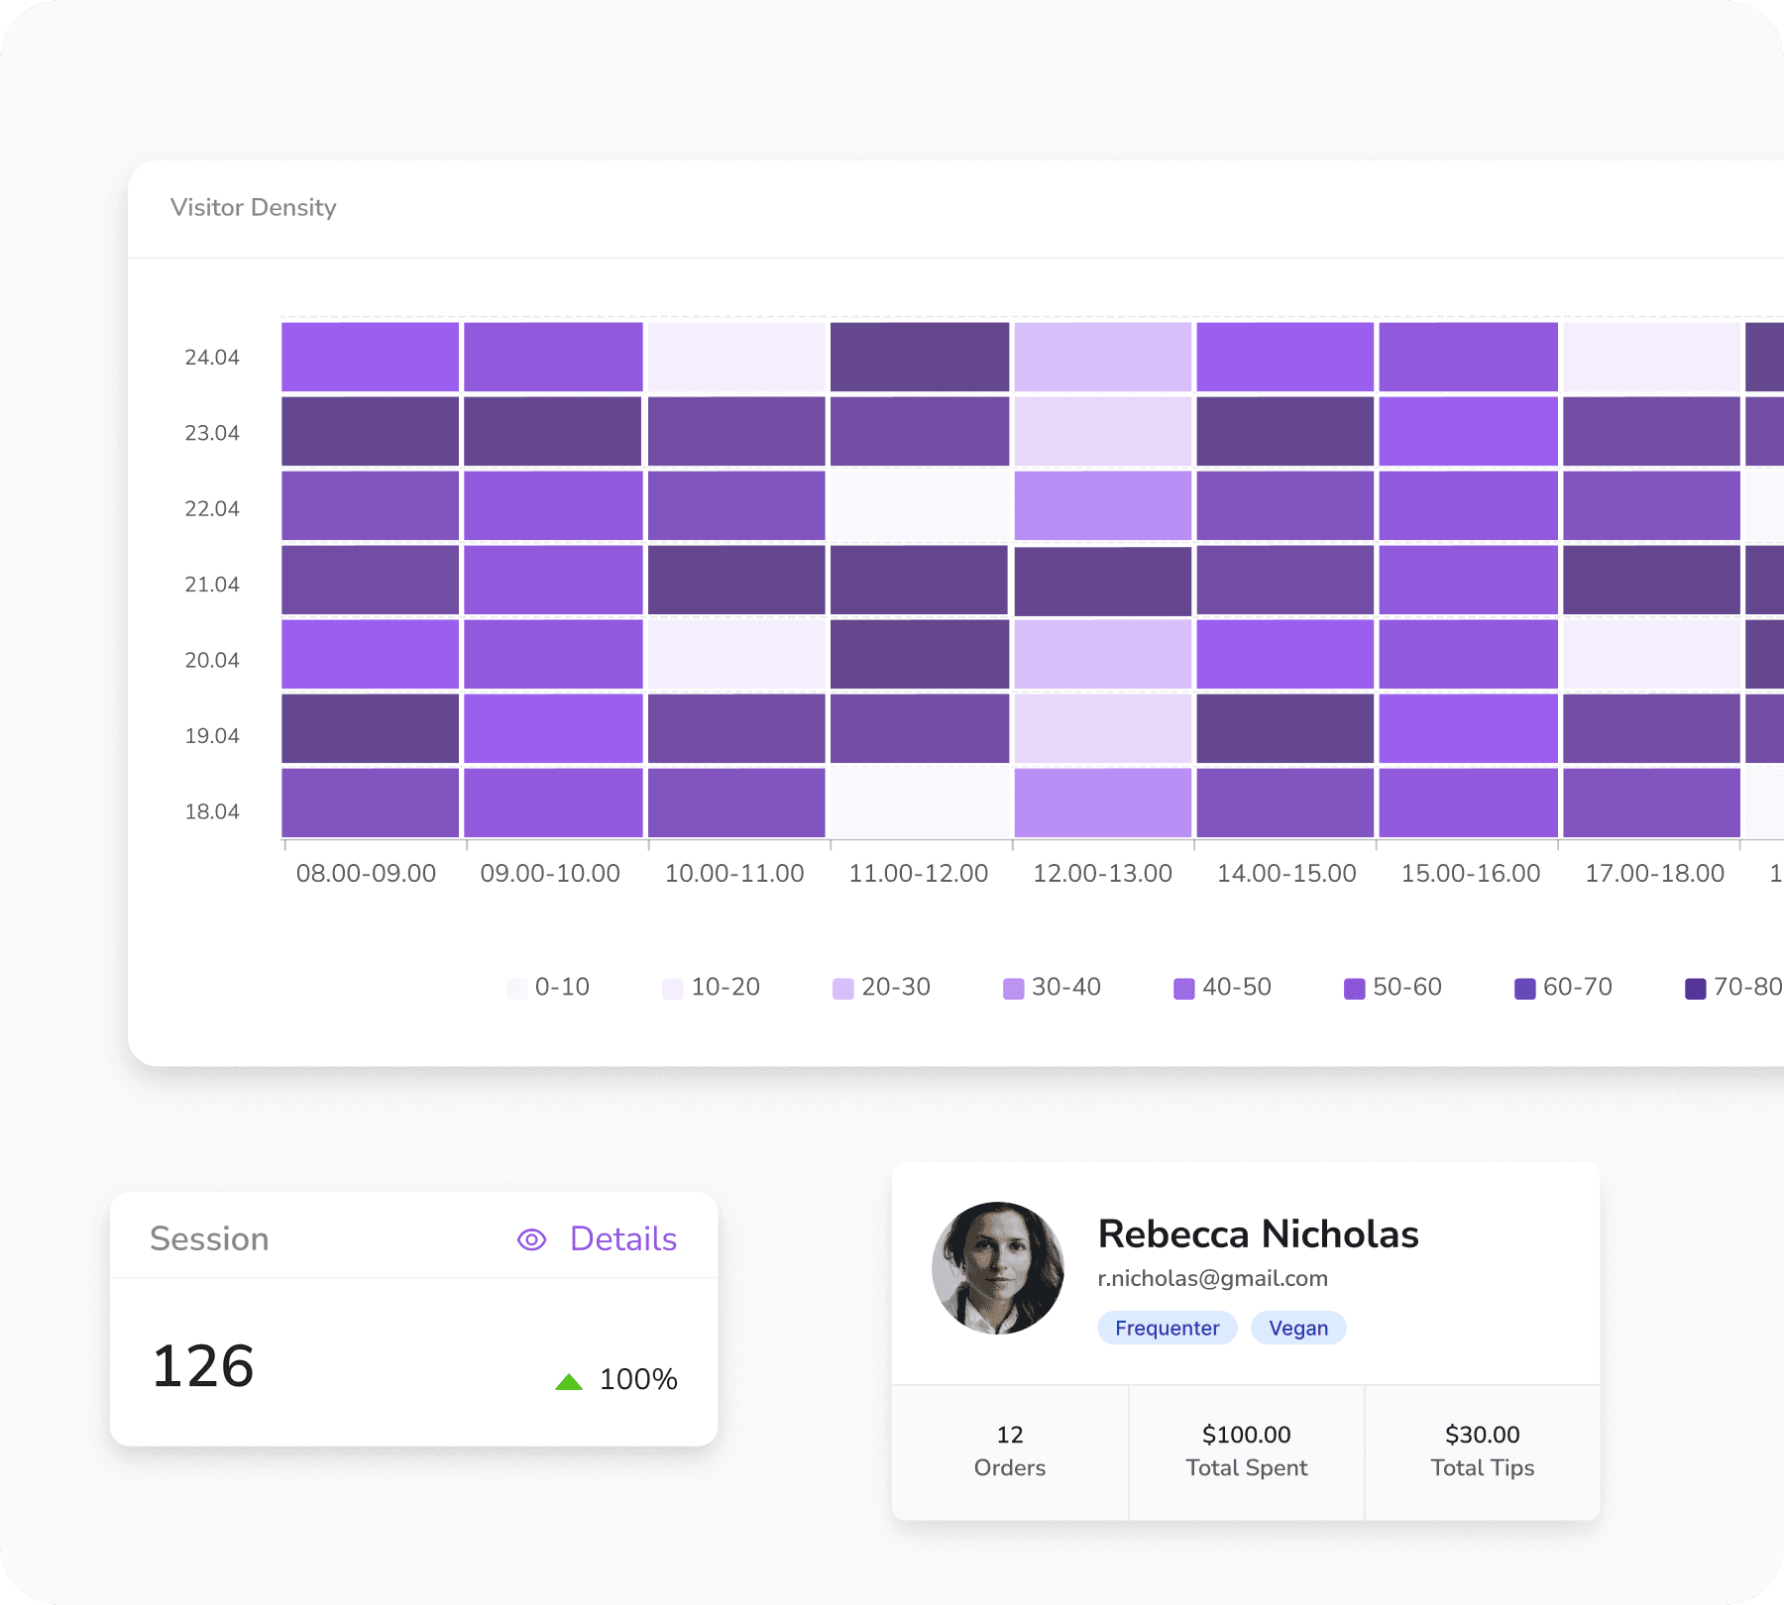Click the 40-50 legend swatch

[1183, 989]
